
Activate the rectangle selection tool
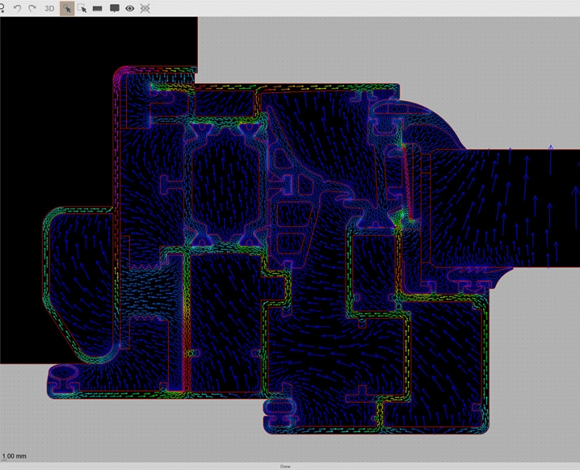point(82,9)
